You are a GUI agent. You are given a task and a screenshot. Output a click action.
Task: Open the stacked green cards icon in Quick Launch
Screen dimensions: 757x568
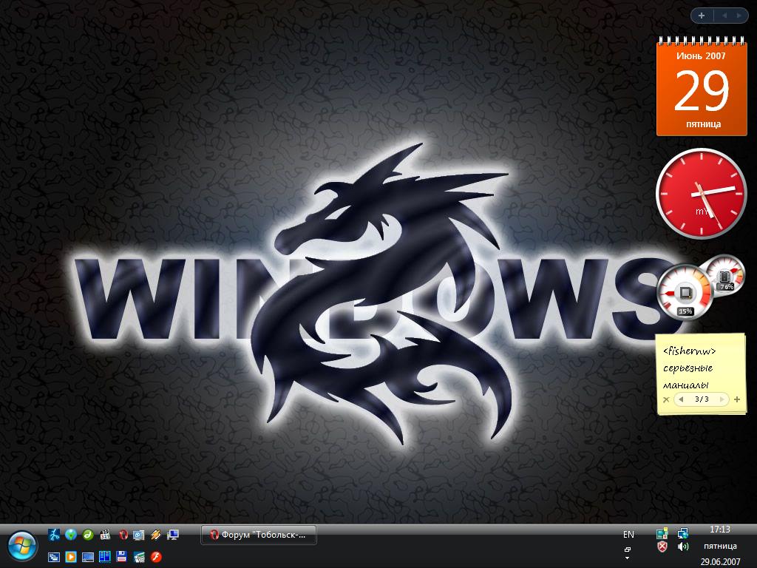pos(138,557)
